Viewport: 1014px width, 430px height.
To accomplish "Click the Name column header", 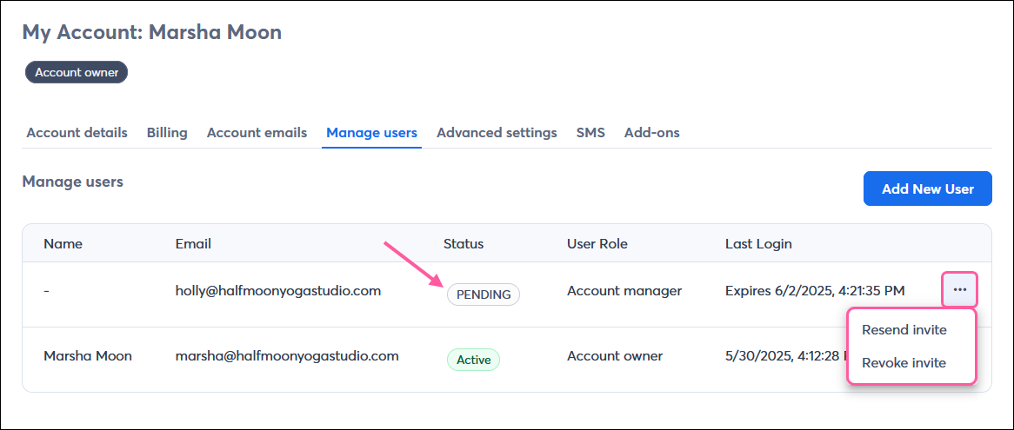I will [x=63, y=244].
